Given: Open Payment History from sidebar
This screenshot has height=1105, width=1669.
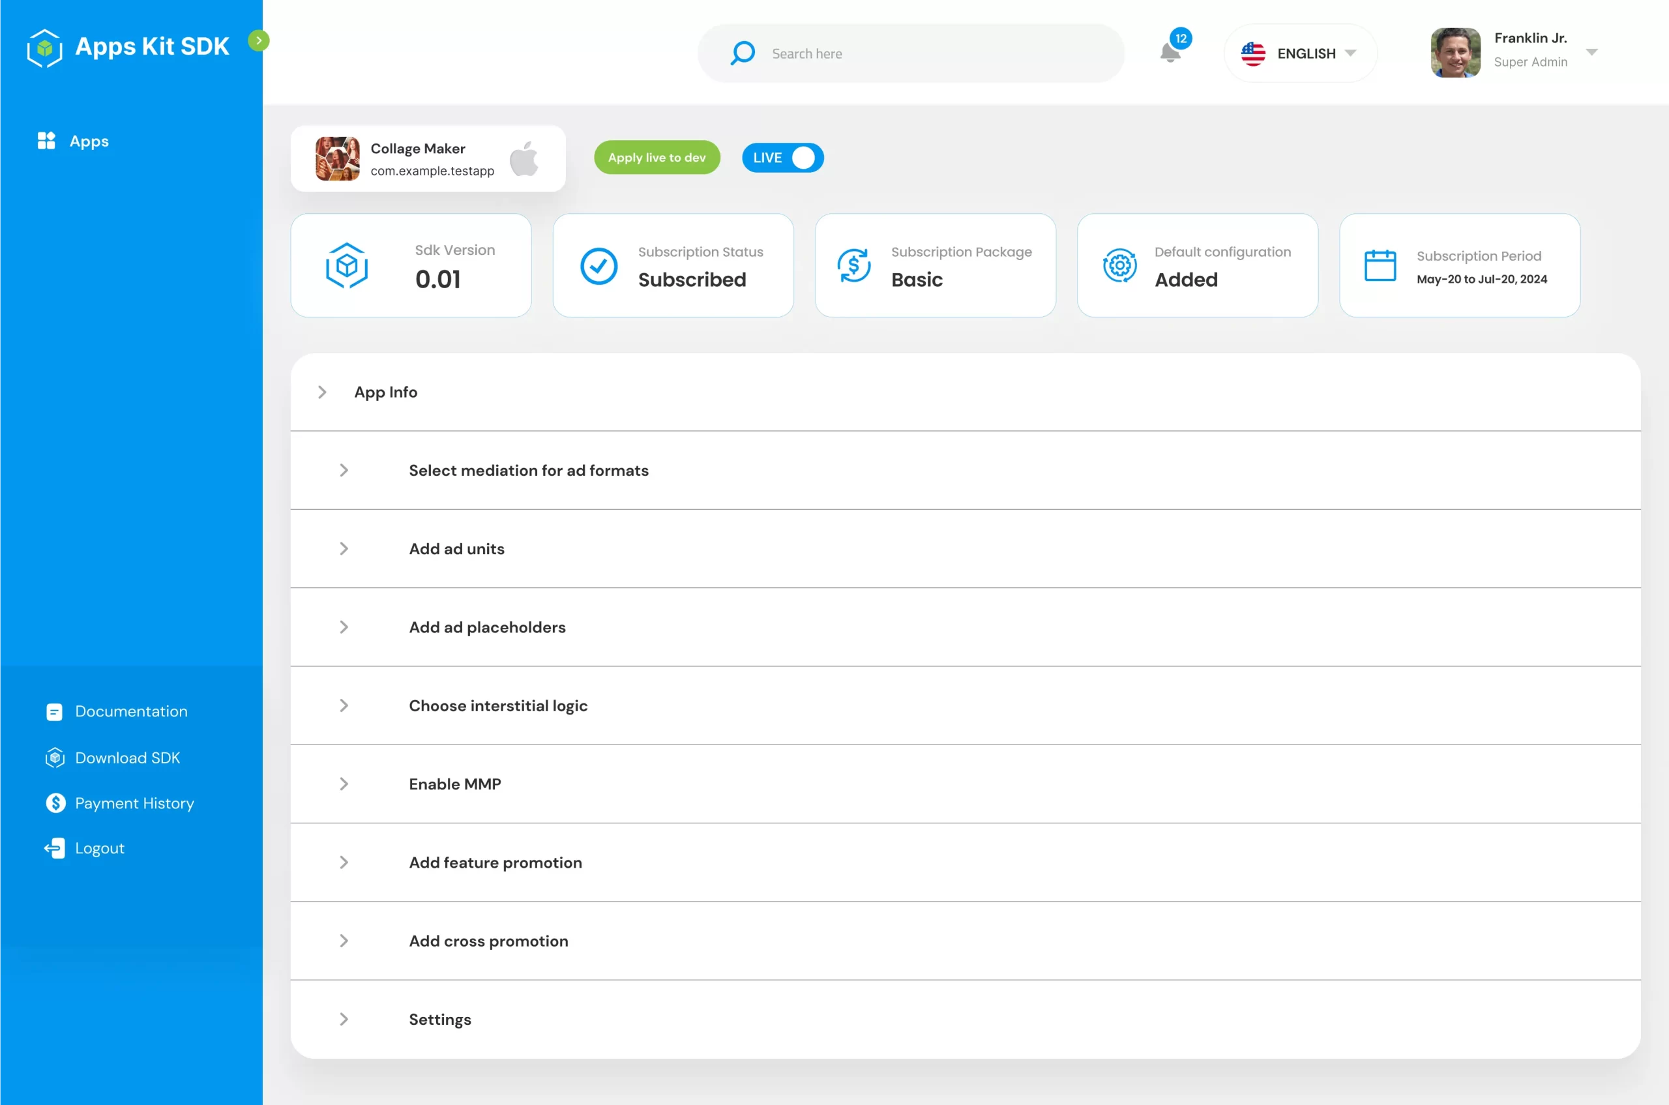Looking at the screenshot, I should pyautogui.click(x=134, y=803).
